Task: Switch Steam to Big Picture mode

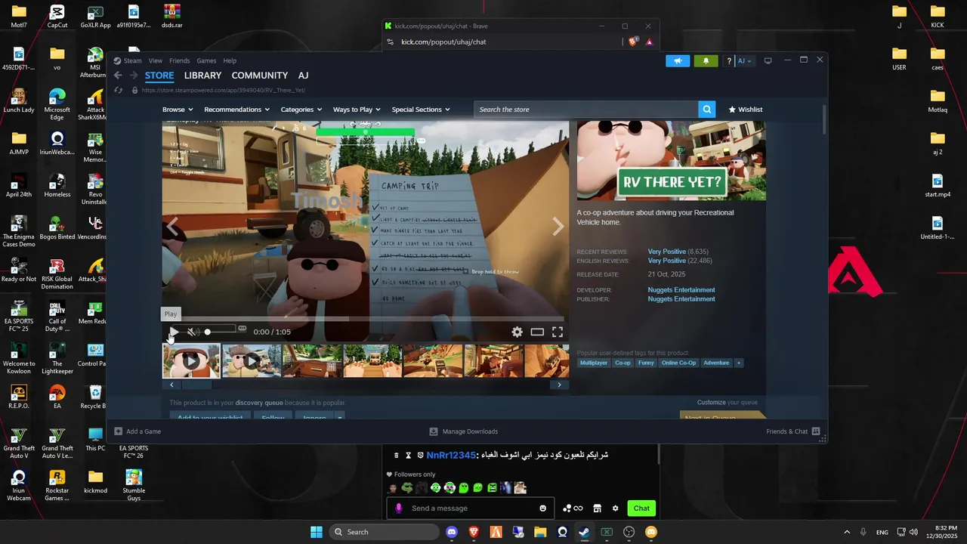Action: pos(768,60)
